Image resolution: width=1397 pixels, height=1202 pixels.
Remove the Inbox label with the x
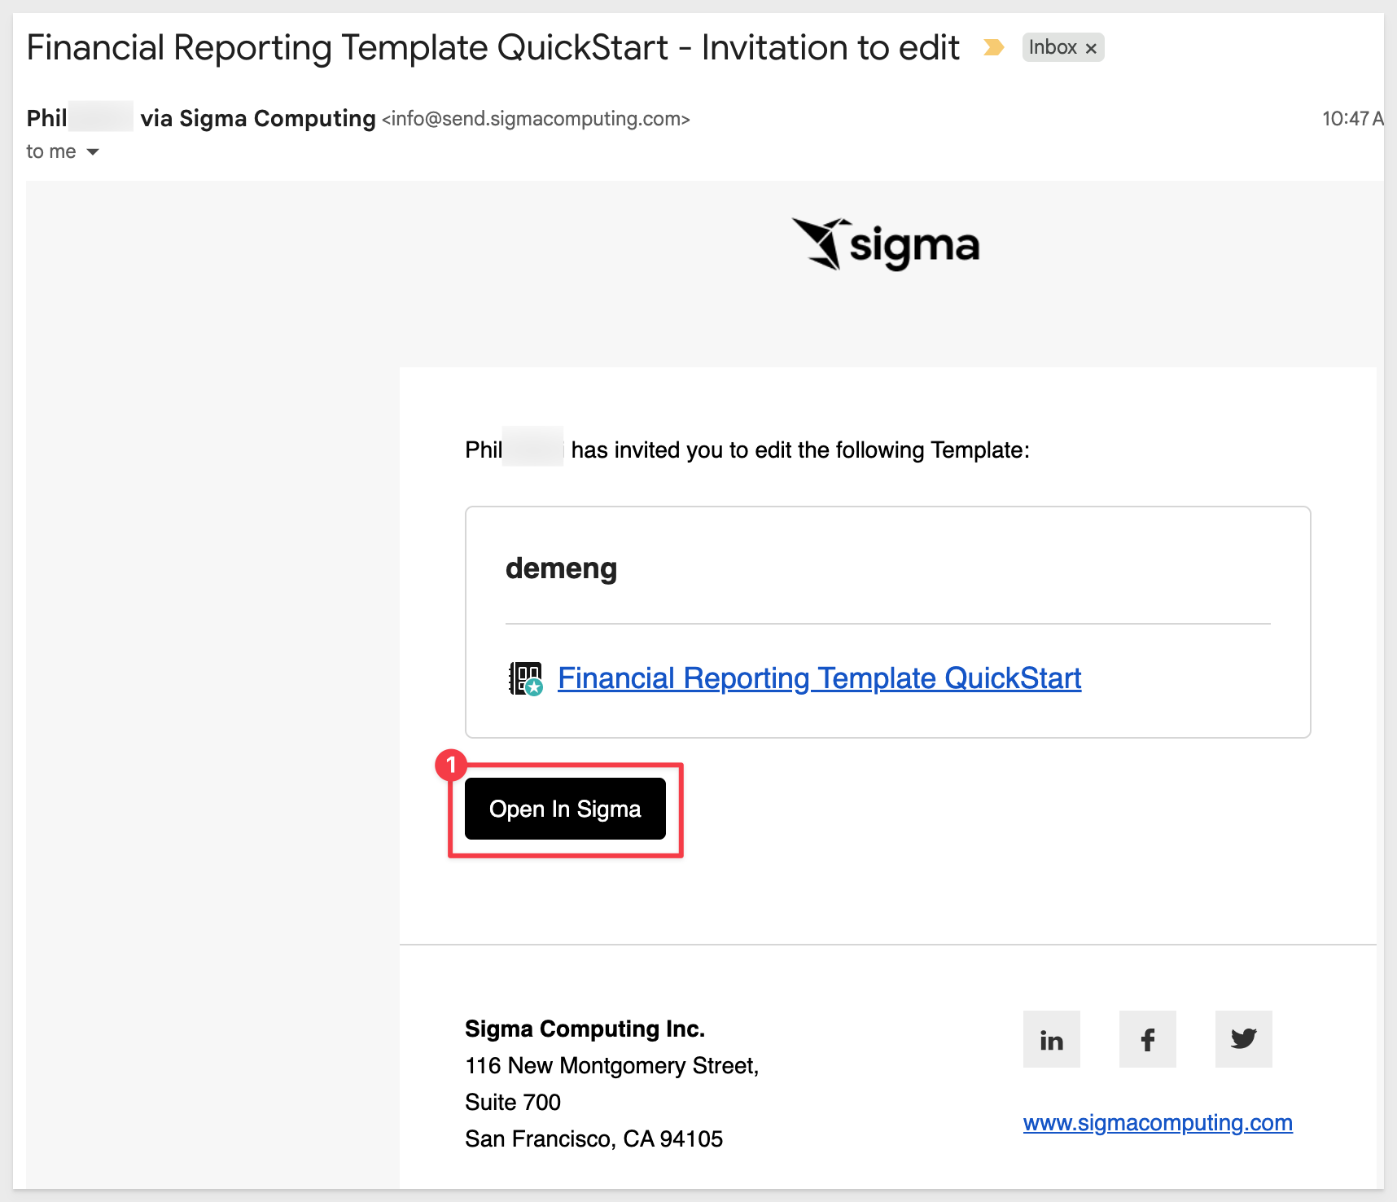point(1091,48)
